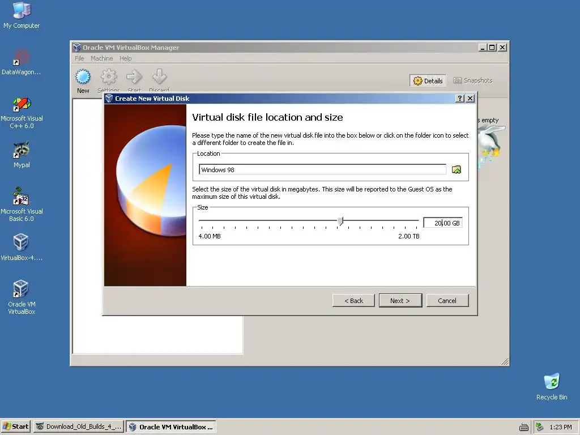Click the Discard toolbar icon

(x=159, y=76)
